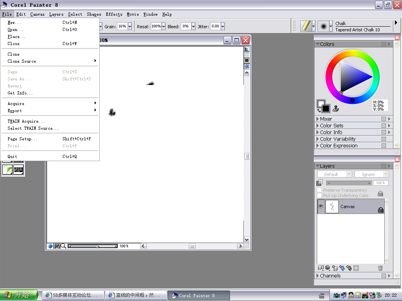The height and width of the screenshot is (301, 402).
Task: Switch to the 5D taskbar browser window
Action: click(73, 296)
